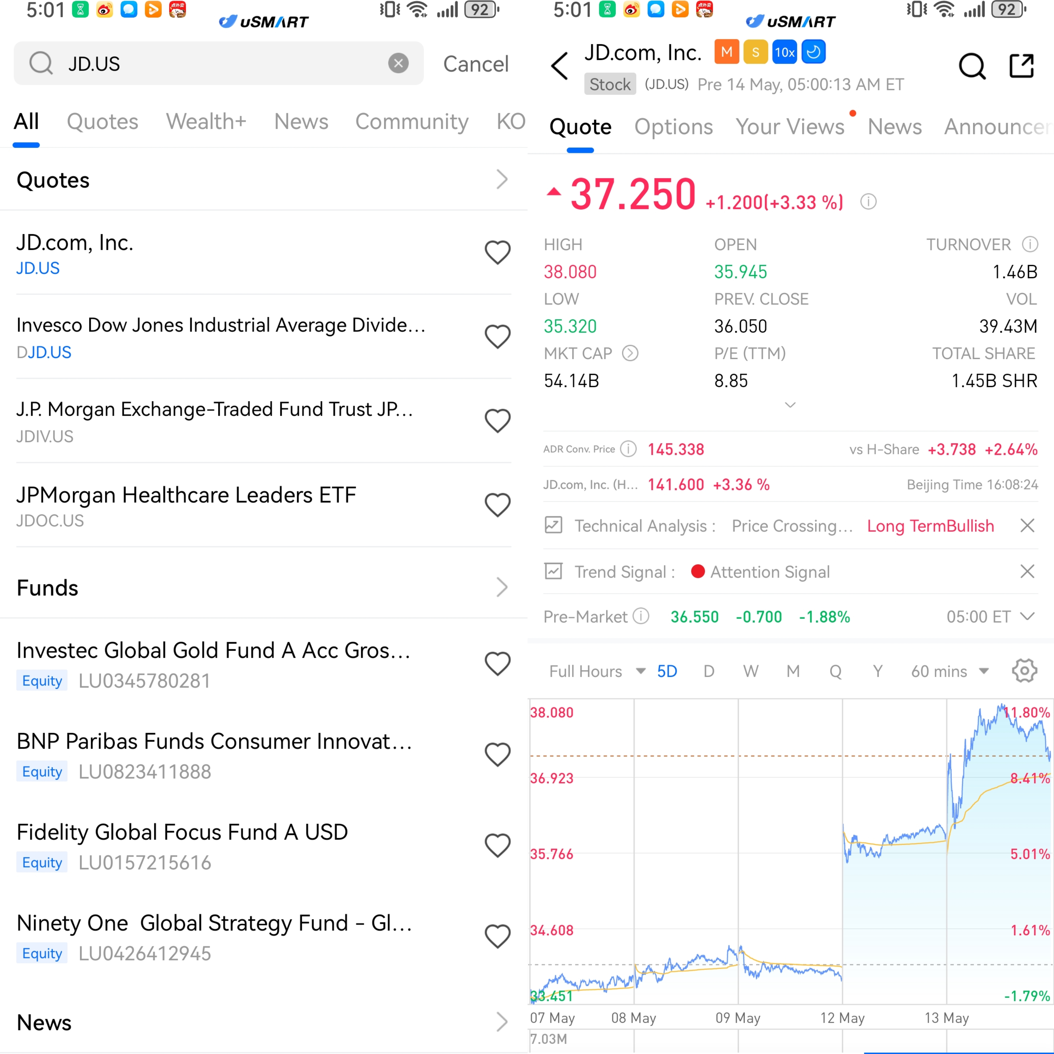The height and width of the screenshot is (1054, 1054).
Task: Select the Q quarterly chart period
Action: 835,671
